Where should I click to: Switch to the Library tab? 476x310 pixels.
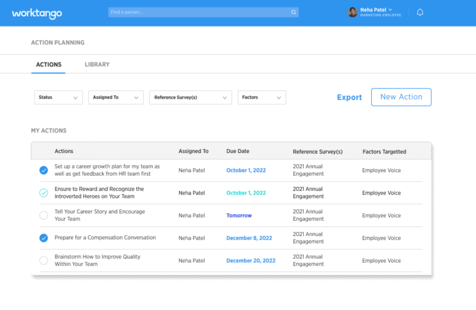pos(97,64)
